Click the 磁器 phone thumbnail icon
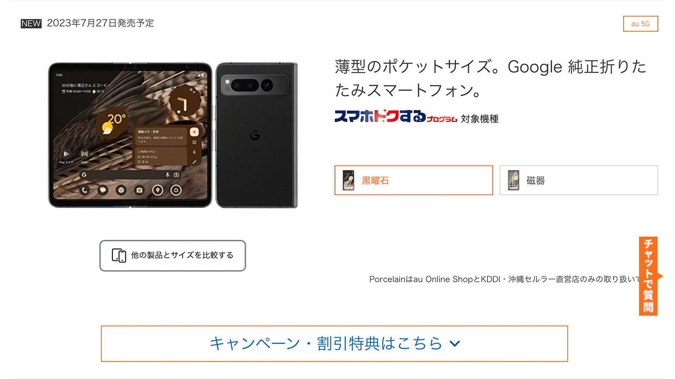The image size is (675, 379). coord(513,181)
